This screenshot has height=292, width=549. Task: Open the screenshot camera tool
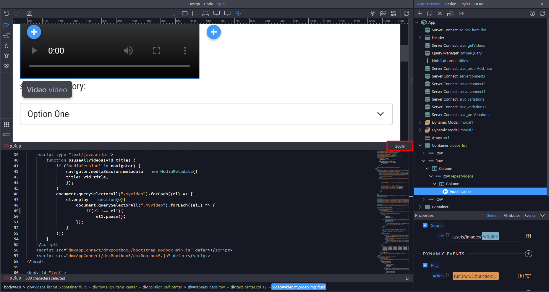pos(29,13)
